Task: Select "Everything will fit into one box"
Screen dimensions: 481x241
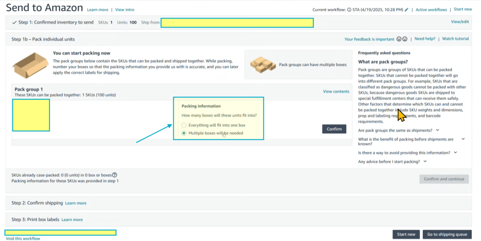Action: click(184, 125)
